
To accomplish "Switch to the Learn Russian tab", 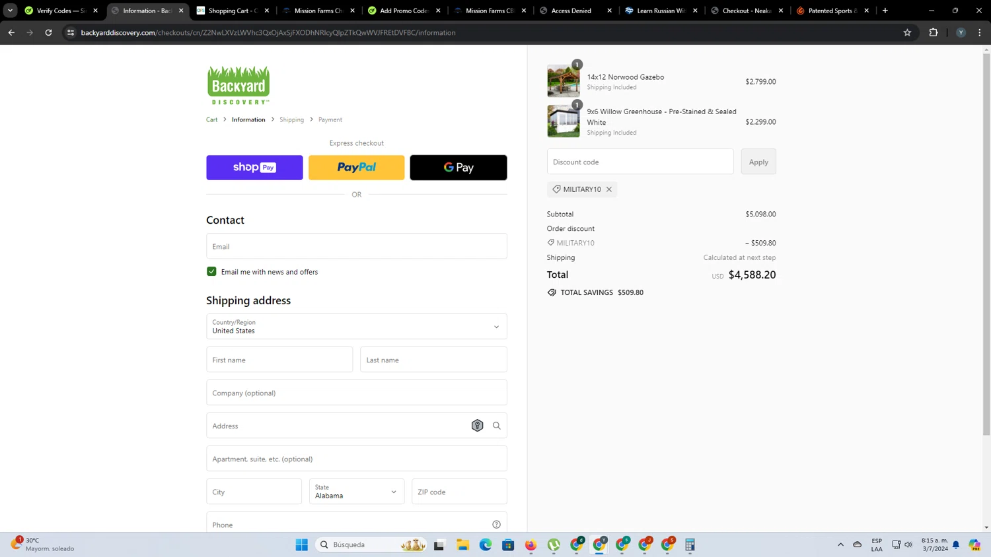I will pyautogui.click(x=661, y=11).
